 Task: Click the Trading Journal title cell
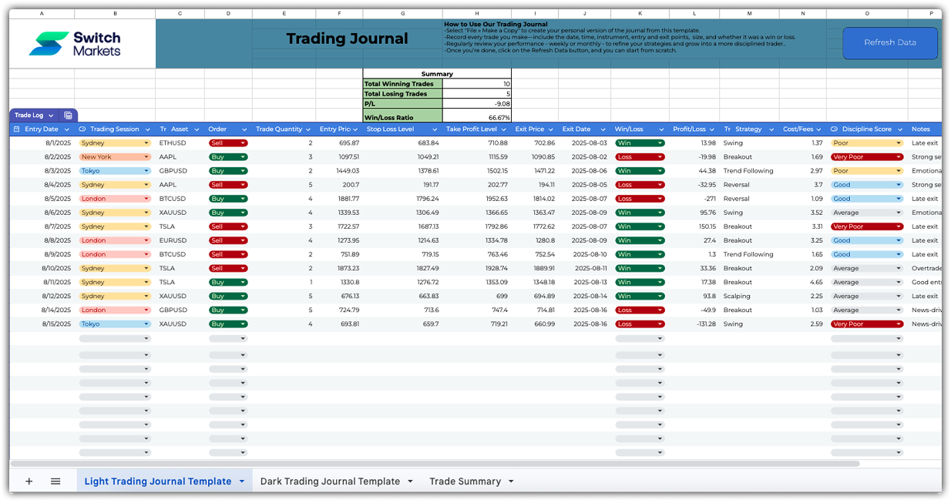tap(347, 39)
